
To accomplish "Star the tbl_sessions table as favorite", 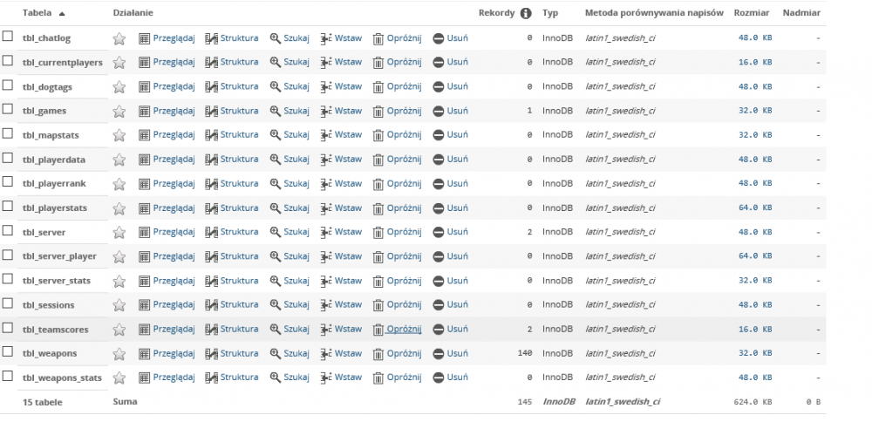I will coord(119,306).
